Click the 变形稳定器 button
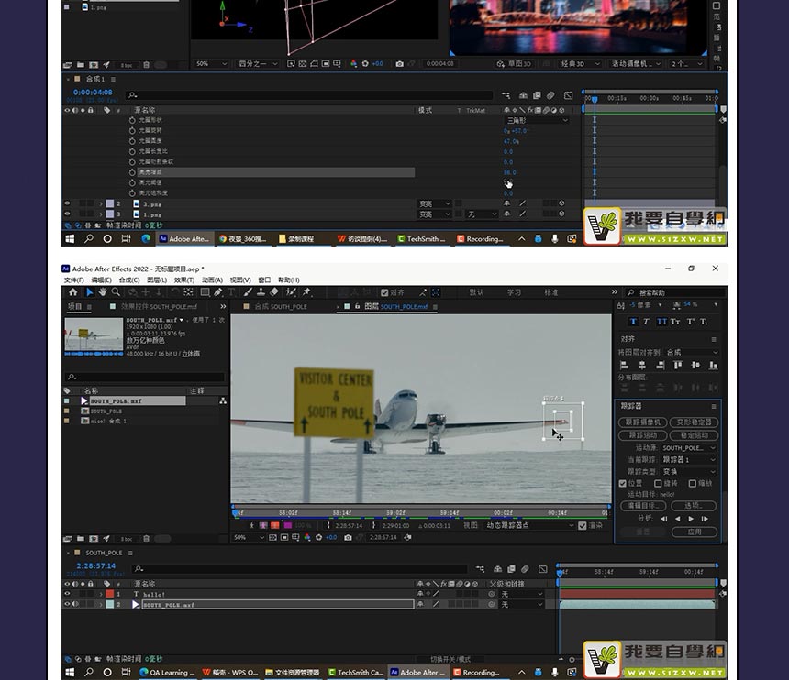Image resolution: width=789 pixels, height=680 pixels. [x=694, y=422]
